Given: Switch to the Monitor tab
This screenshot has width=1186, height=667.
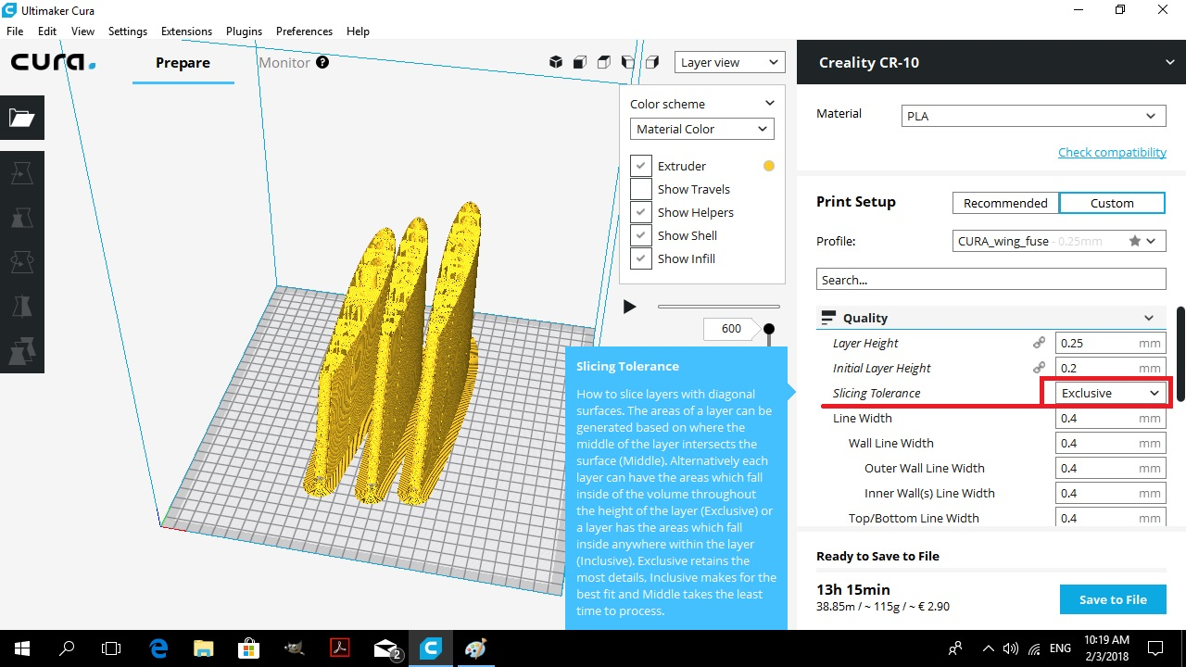Looking at the screenshot, I should (x=284, y=63).
